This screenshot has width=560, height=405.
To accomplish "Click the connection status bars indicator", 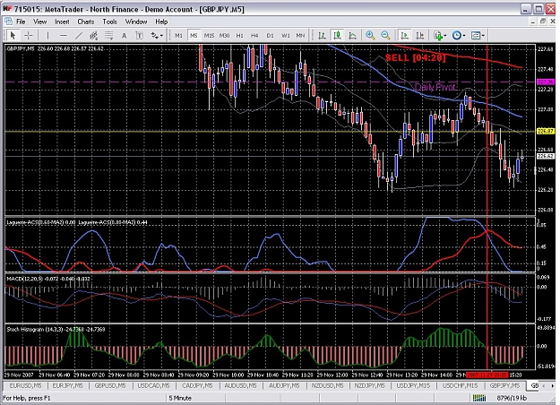I will click(x=479, y=398).
